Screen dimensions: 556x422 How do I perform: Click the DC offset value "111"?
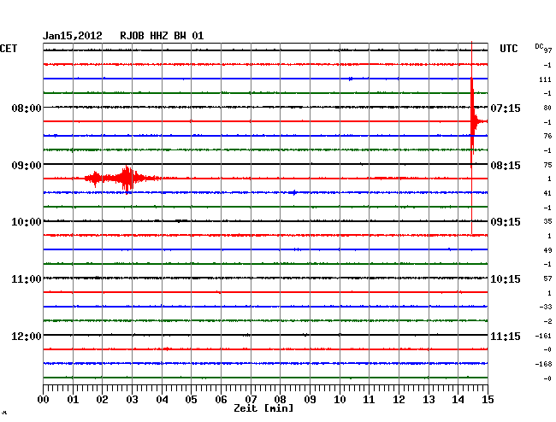point(545,79)
